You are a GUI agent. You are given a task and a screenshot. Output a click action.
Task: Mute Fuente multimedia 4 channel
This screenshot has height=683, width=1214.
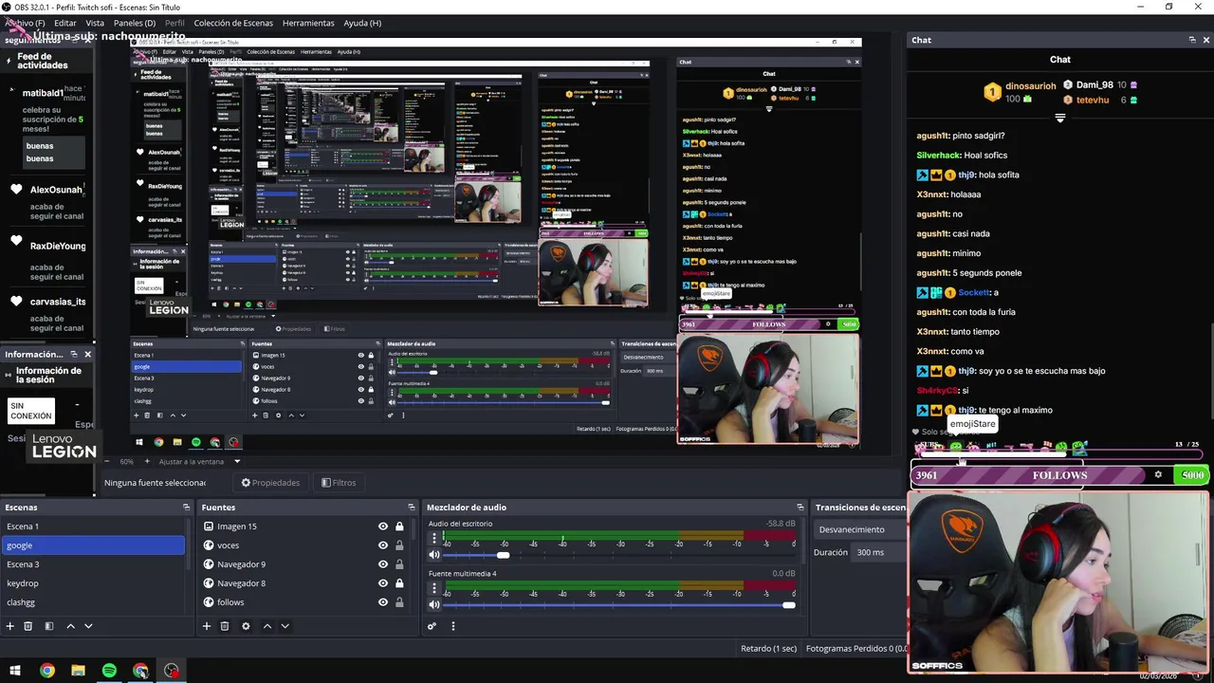click(x=434, y=604)
